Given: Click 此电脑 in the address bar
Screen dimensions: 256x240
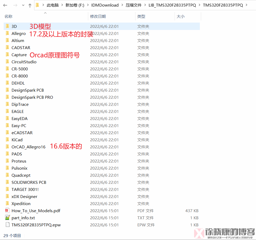Looking at the screenshot, I should click(x=53, y=5).
